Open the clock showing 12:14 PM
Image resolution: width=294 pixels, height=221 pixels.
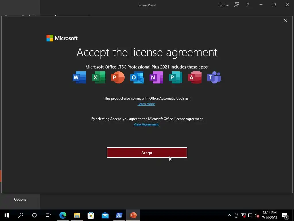[x=269, y=215]
